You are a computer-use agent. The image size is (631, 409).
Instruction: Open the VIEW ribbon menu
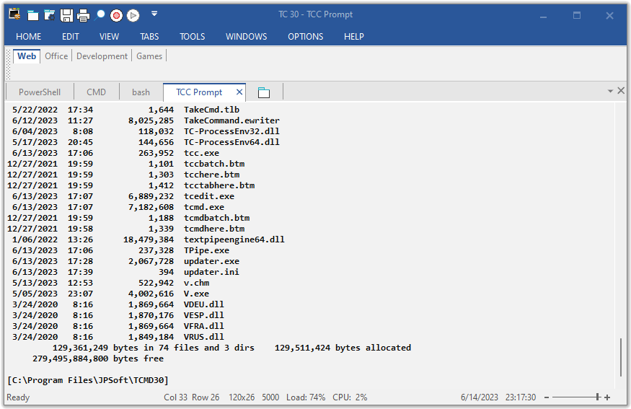coord(109,37)
